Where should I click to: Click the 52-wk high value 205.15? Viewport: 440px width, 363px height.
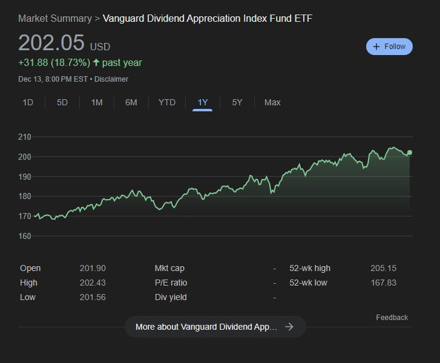383,268
